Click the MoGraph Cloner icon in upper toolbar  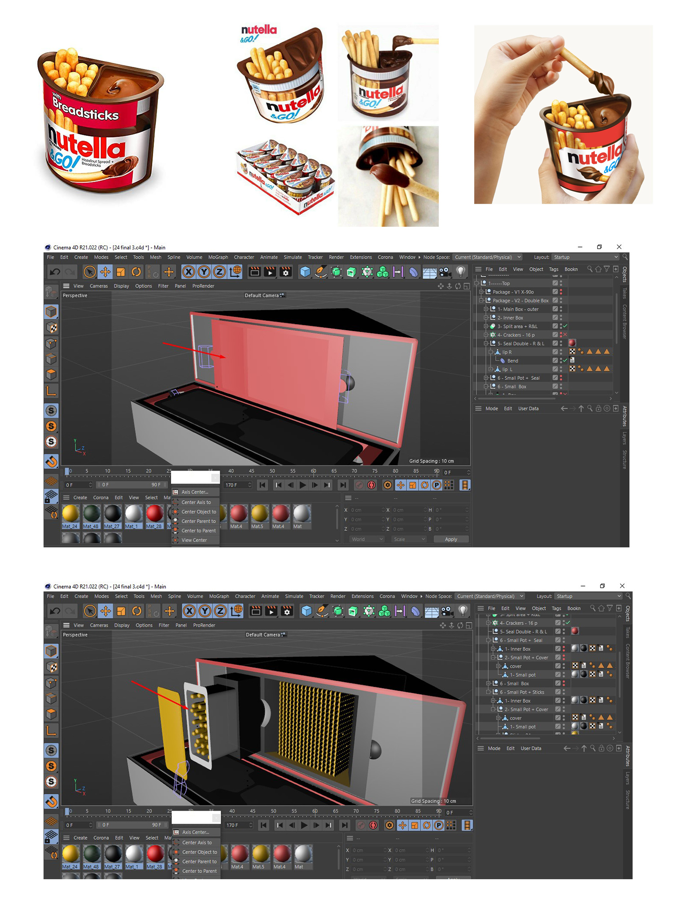click(382, 272)
